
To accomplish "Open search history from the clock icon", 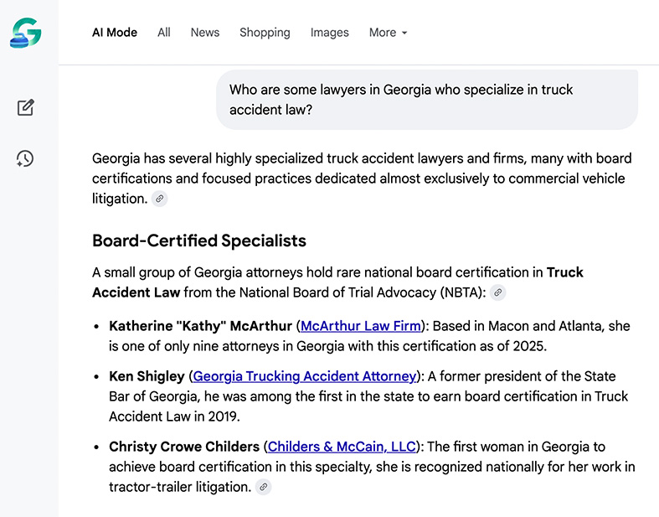I will [25, 158].
